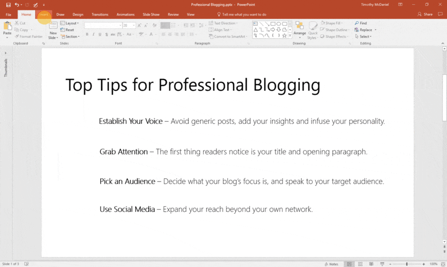447x267 pixels.
Task: Switch to Reading View in status bar
Action: tap(371, 264)
